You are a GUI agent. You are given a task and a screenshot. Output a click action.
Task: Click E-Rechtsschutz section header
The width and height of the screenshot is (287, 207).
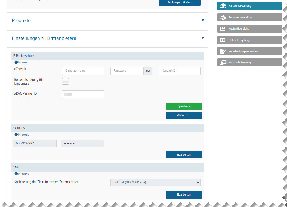click(107, 56)
